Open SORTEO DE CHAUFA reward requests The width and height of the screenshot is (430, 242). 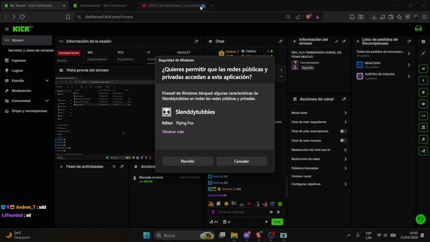pos(383,76)
